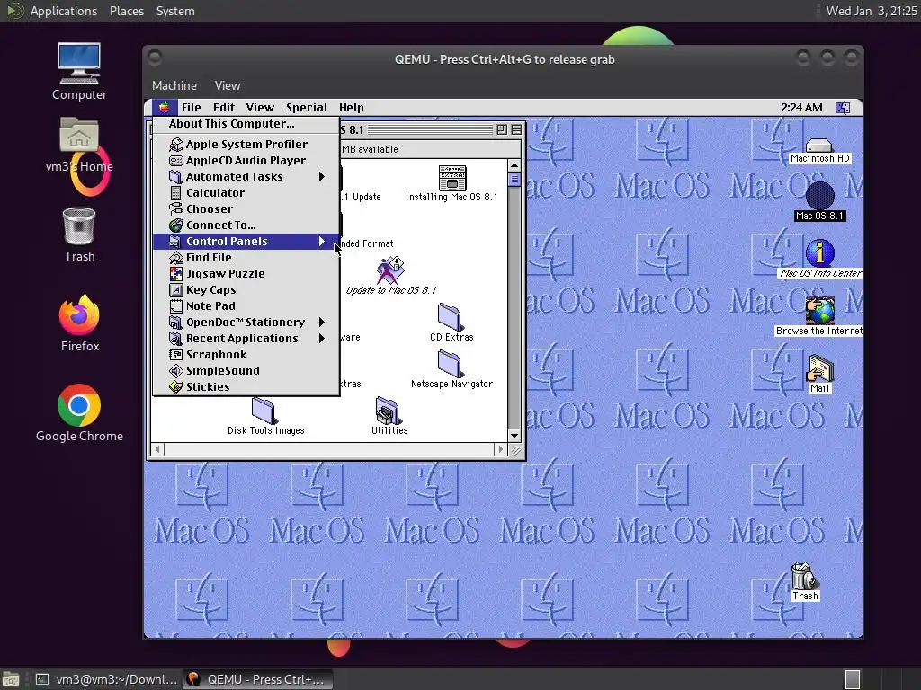The height and width of the screenshot is (690, 921).
Task: Click the QEMU taskbar window button
Action: pos(258,679)
